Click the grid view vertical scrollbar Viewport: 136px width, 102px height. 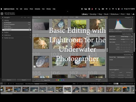coord(107,50)
